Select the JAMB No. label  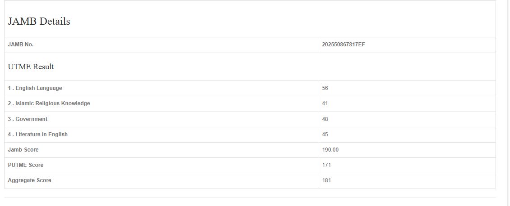[x=21, y=45]
